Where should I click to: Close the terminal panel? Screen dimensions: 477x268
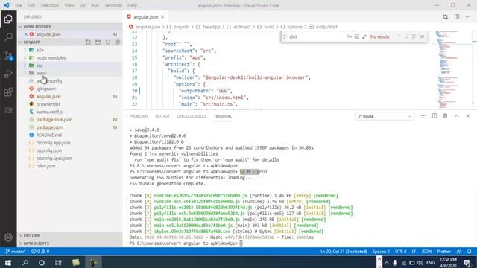coord(468,116)
